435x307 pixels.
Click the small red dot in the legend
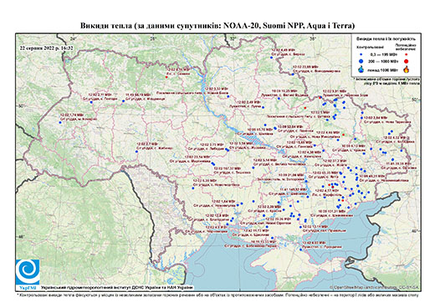pos(407,55)
